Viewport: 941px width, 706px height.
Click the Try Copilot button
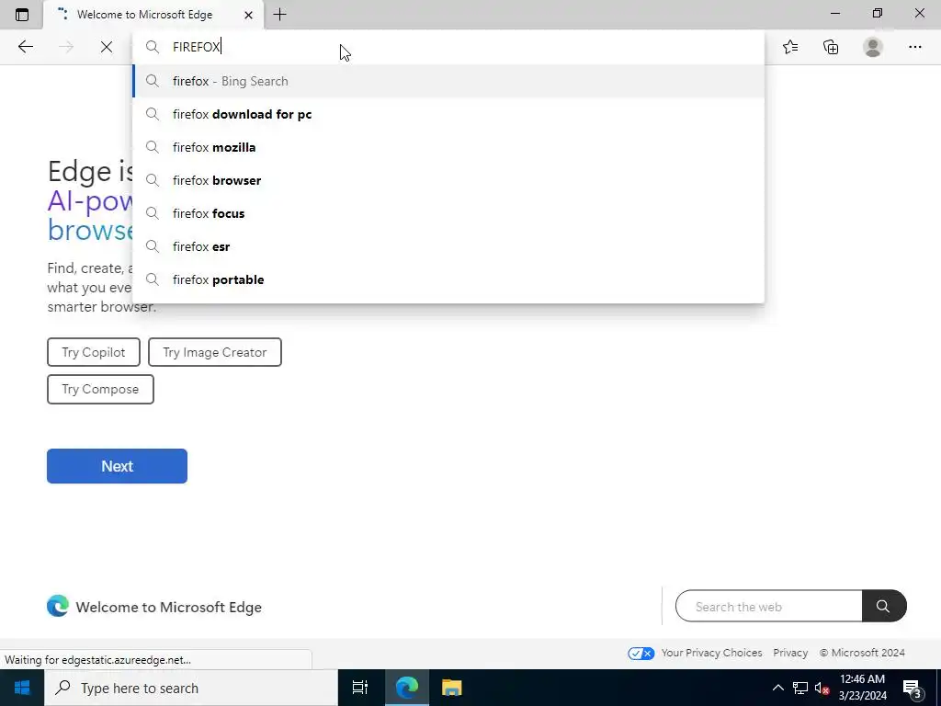coord(94,352)
